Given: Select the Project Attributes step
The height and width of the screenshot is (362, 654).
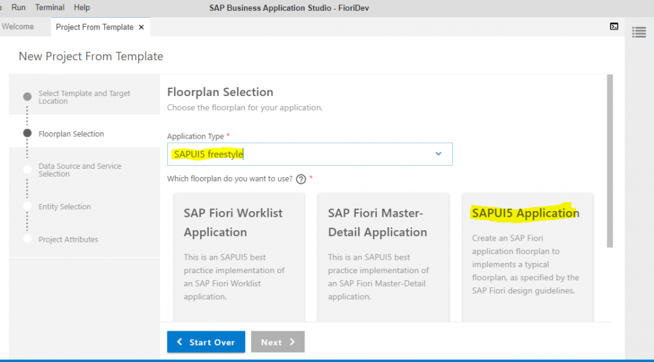Looking at the screenshot, I should pyautogui.click(x=68, y=239).
